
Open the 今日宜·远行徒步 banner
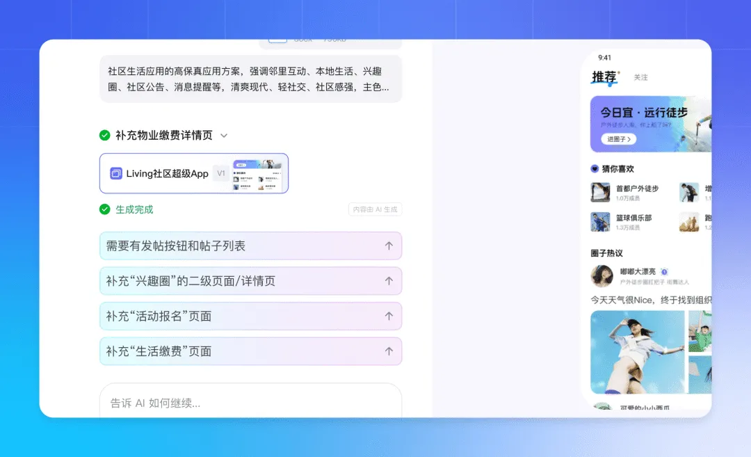[x=650, y=124]
